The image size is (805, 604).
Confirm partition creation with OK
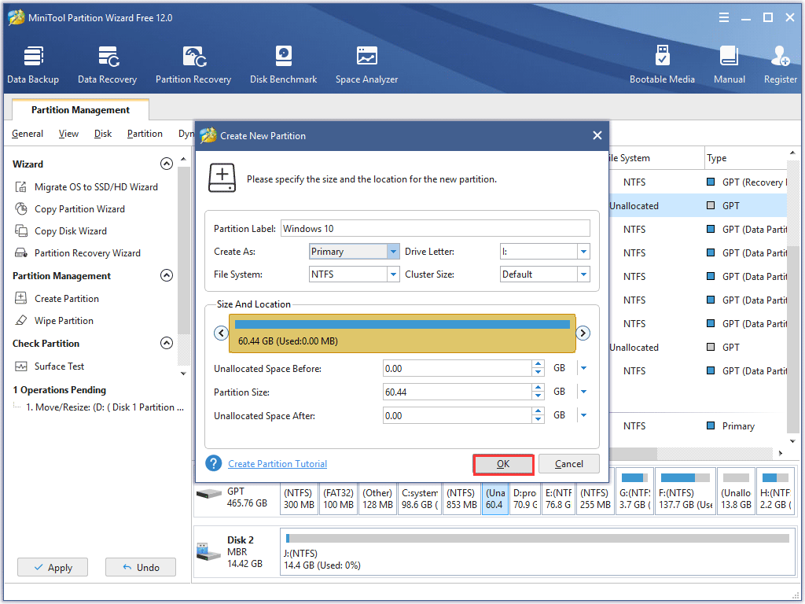click(x=503, y=463)
